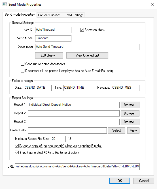The height and width of the screenshot is (189, 157).
Task: Click the Folder Path input field
Action: 67,130
